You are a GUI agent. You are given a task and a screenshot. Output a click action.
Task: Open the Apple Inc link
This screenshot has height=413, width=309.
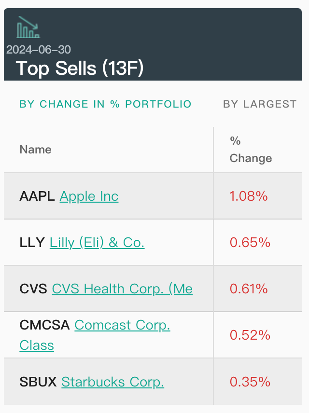(89, 196)
